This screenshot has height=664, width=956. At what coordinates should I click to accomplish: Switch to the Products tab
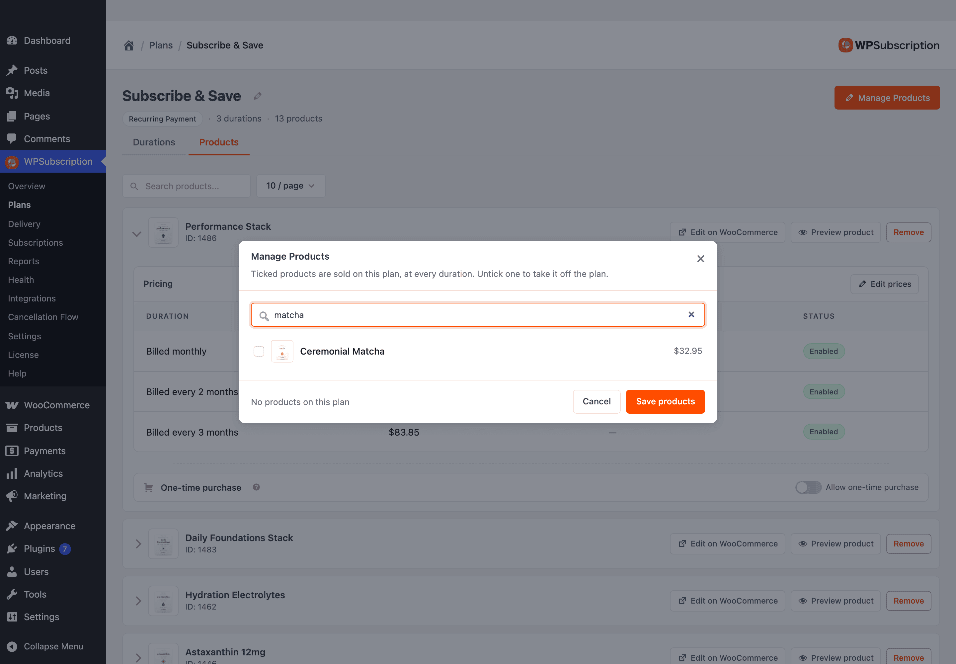tap(219, 142)
